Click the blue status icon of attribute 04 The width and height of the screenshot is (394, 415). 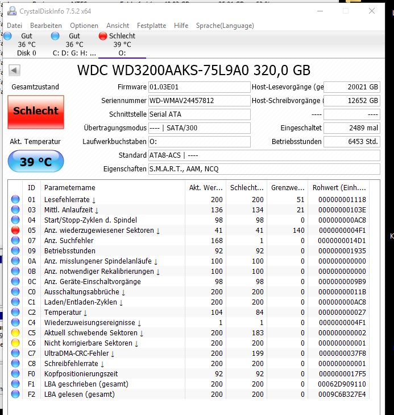pos(15,220)
